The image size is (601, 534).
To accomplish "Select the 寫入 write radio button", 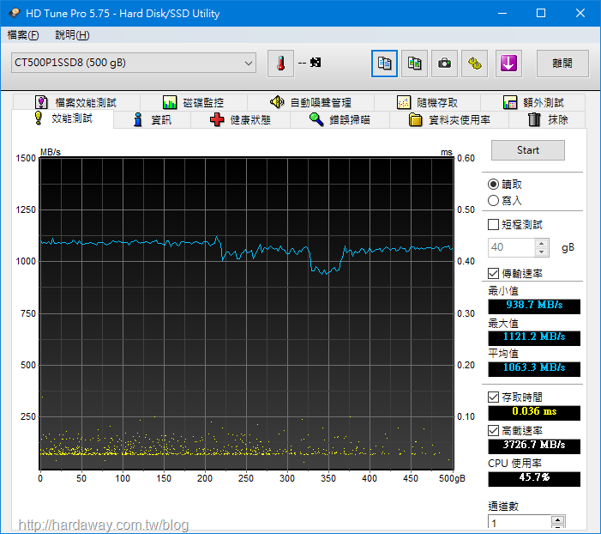I will tap(493, 200).
